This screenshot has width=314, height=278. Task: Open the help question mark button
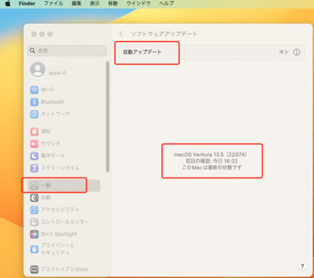(302, 266)
